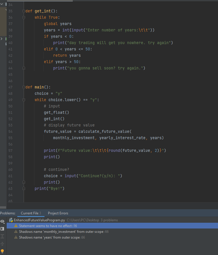Click the get_int() call on line 52
218x255 pixels.
coord(54,119)
